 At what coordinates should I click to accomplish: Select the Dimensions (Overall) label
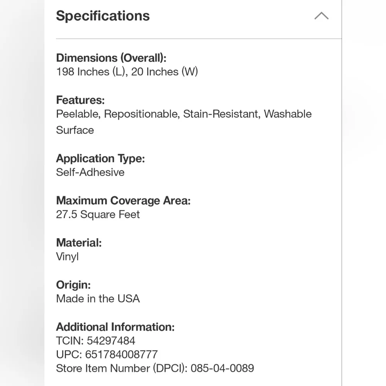click(x=111, y=58)
